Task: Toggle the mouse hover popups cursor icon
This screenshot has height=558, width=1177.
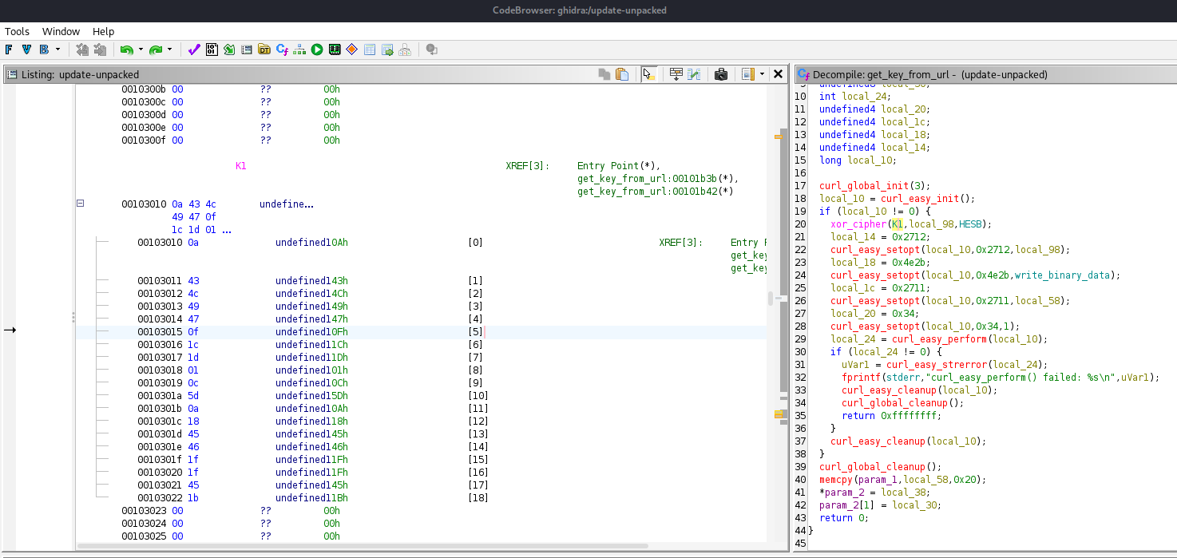Action: coord(648,74)
